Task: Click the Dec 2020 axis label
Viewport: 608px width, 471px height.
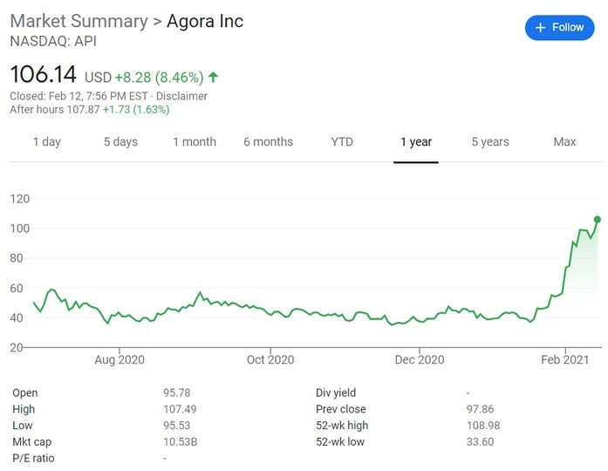Action: (x=420, y=359)
